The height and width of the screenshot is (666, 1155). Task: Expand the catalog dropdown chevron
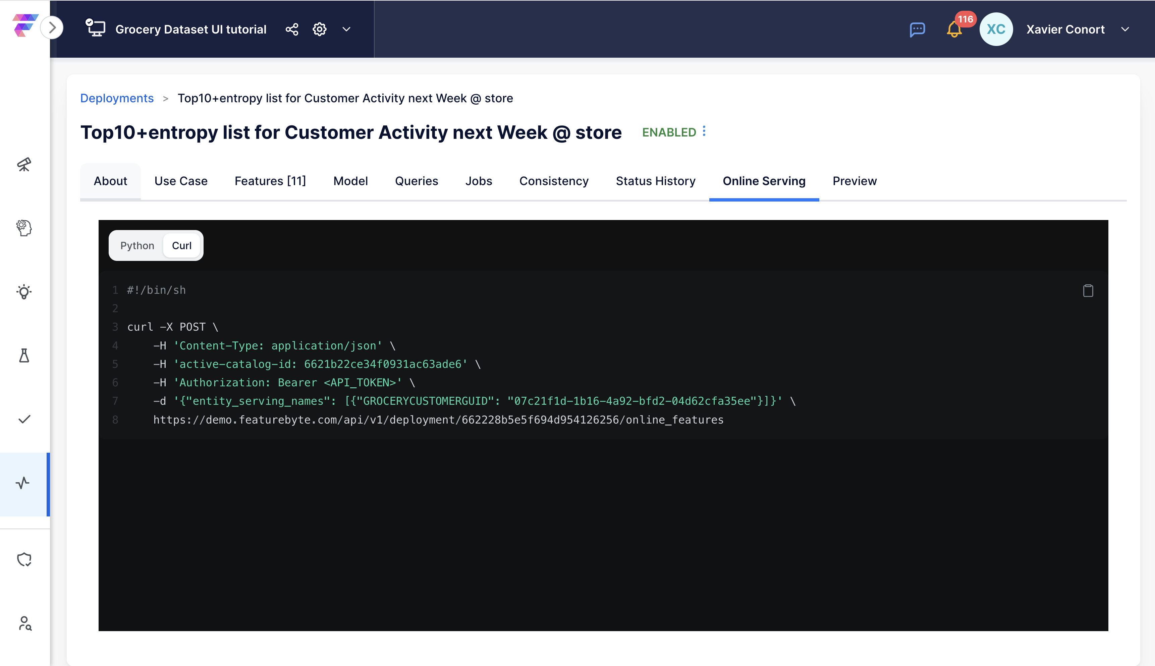click(346, 29)
